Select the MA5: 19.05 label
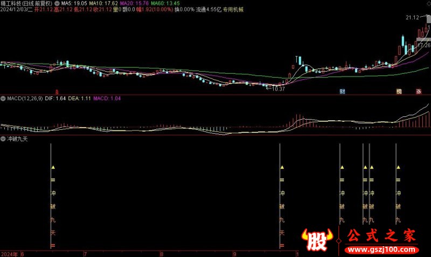 pyautogui.click(x=74, y=3)
